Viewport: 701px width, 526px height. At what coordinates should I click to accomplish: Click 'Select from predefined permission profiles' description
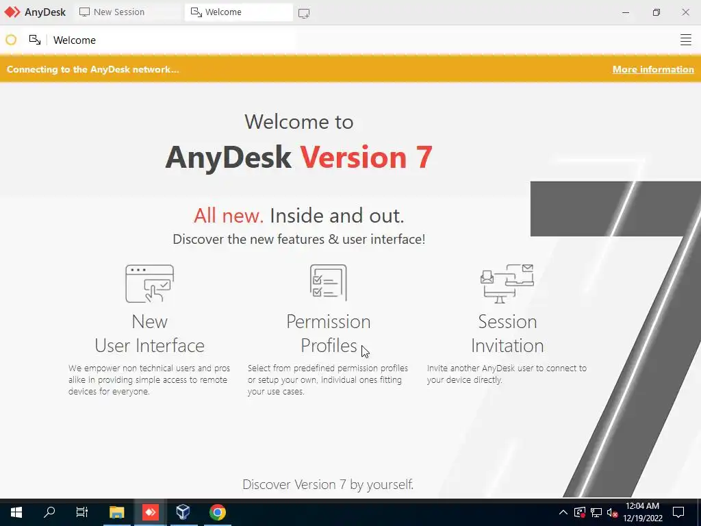(328, 379)
